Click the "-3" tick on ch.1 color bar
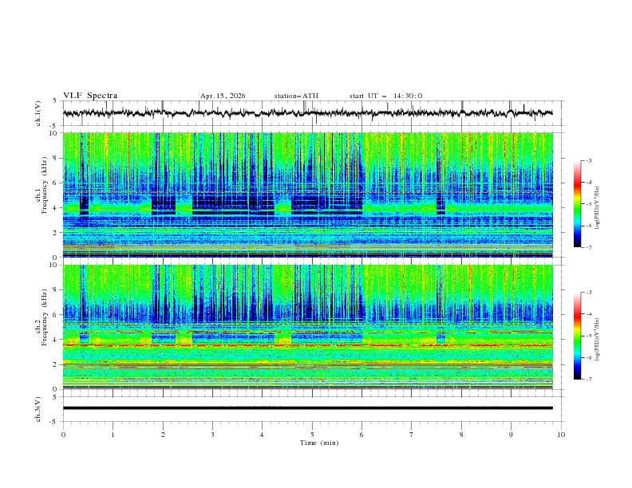632x488 pixels. click(588, 160)
